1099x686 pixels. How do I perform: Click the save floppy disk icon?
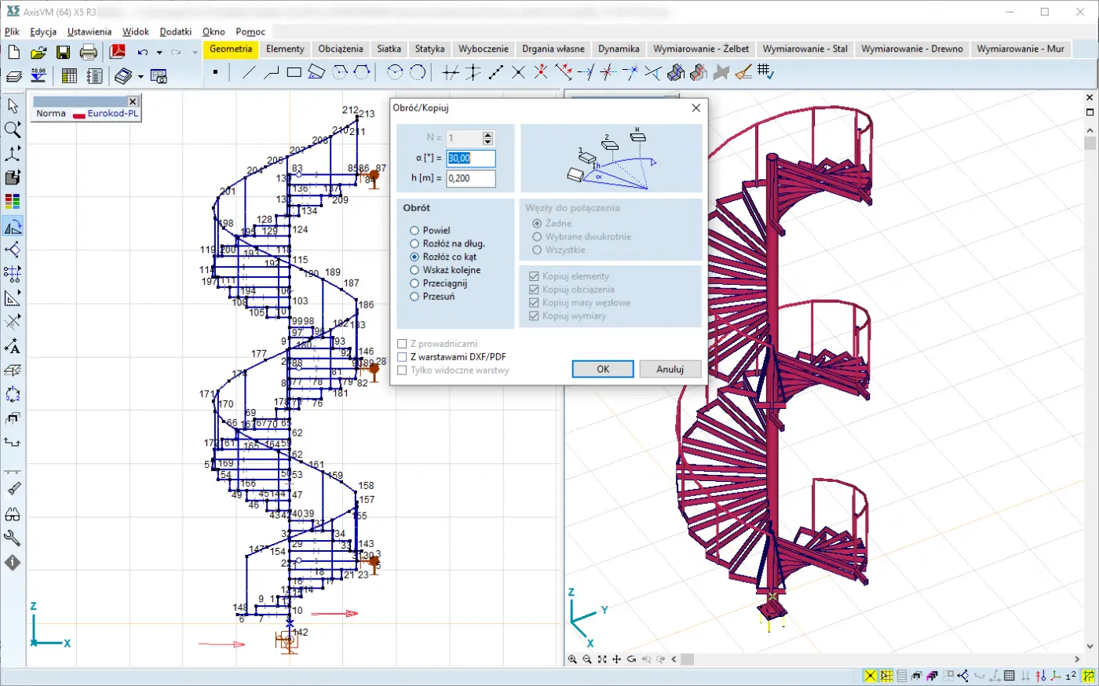click(x=63, y=53)
